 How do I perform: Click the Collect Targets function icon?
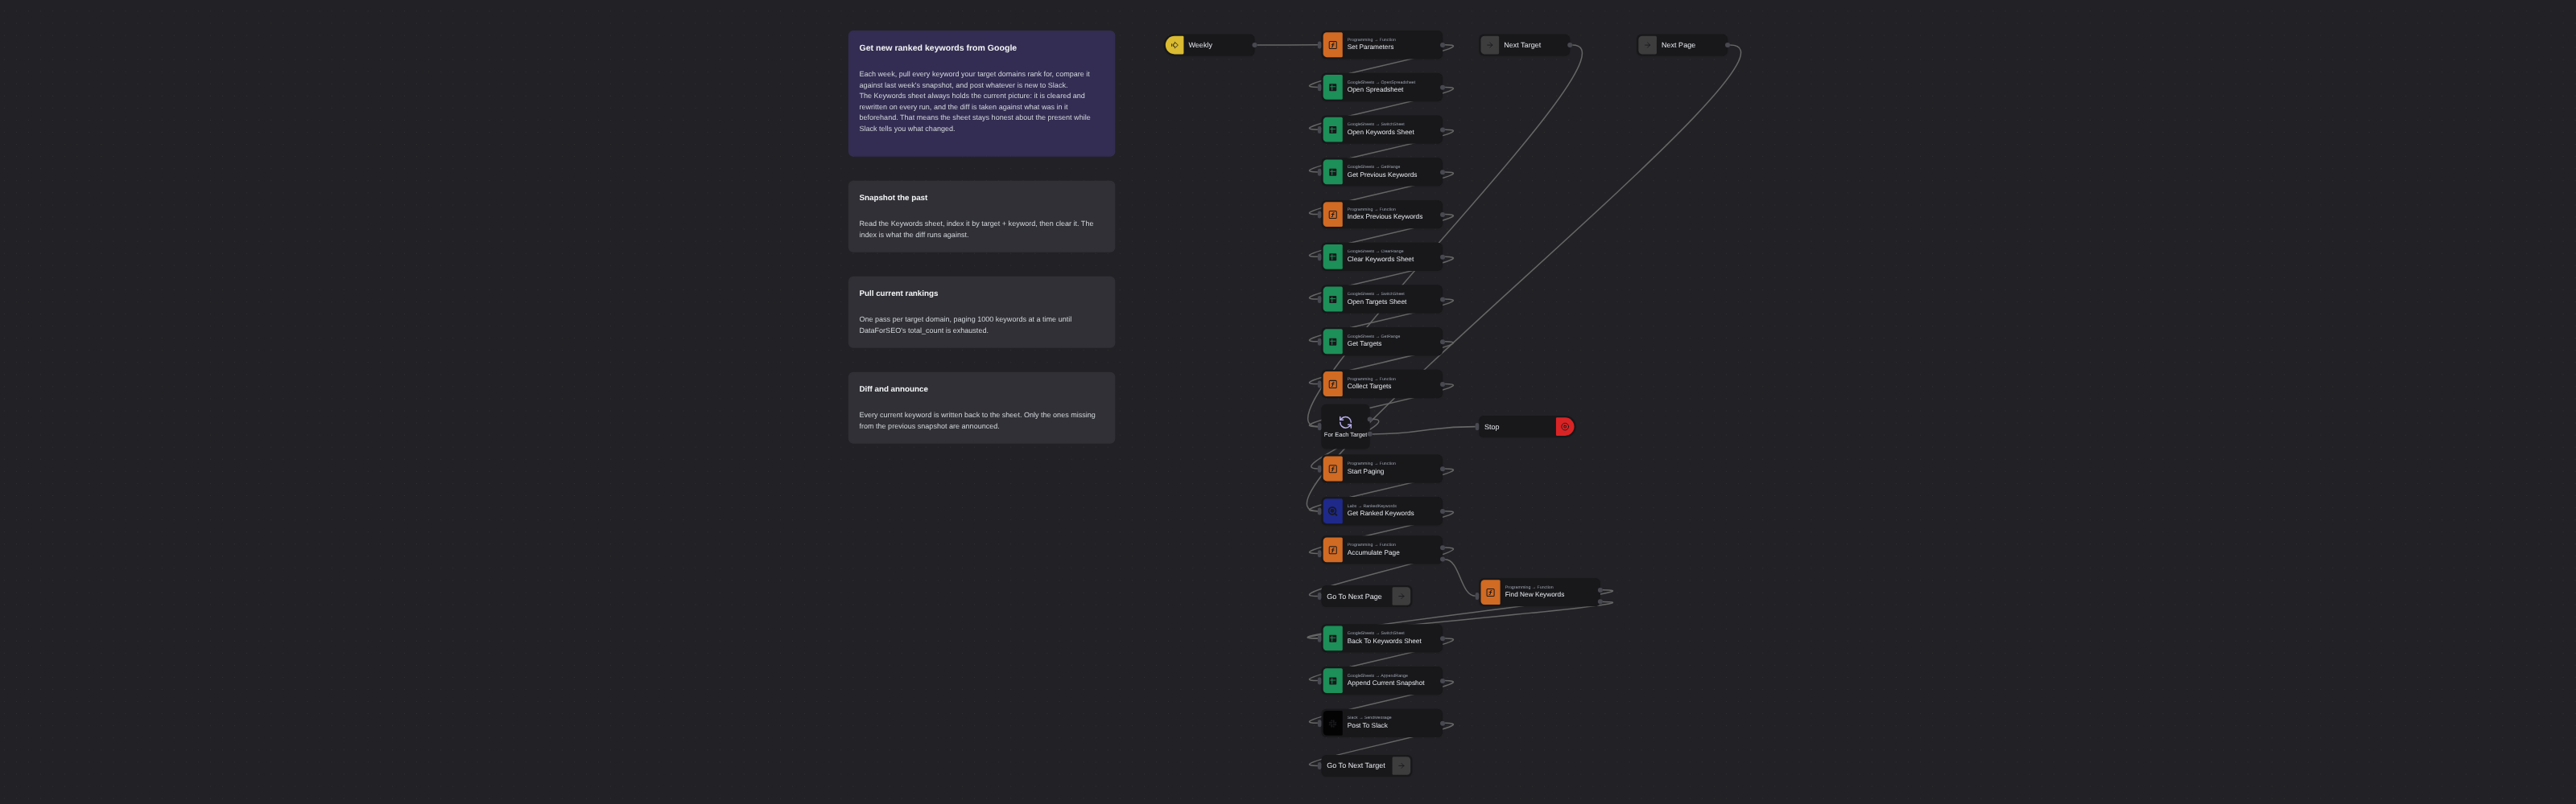tap(1333, 384)
